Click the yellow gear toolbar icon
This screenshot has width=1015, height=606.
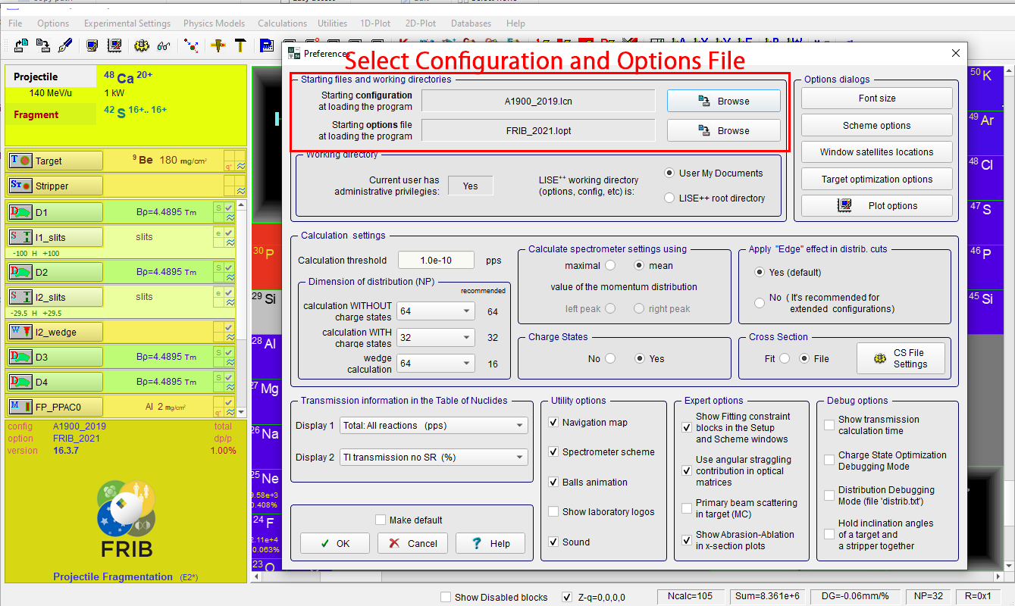pyautogui.click(x=141, y=45)
